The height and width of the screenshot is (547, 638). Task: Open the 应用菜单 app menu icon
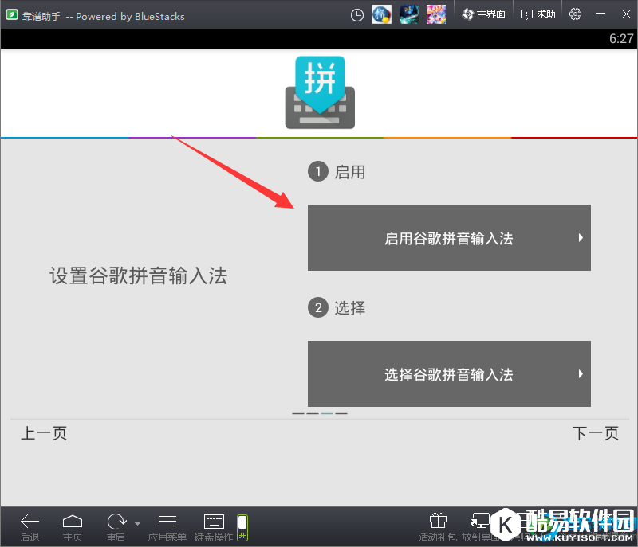[167, 522]
